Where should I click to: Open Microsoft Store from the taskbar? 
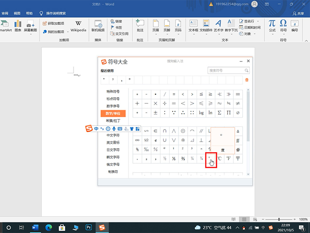[62, 227]
